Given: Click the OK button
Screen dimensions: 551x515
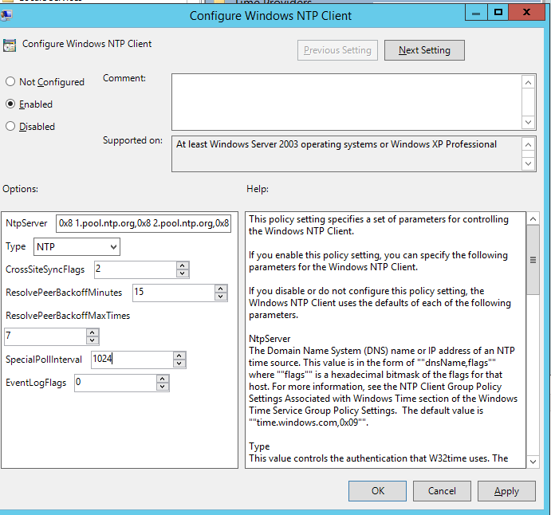Looking at the screenshot, I should pyautogui.click(x=377, y=491).
